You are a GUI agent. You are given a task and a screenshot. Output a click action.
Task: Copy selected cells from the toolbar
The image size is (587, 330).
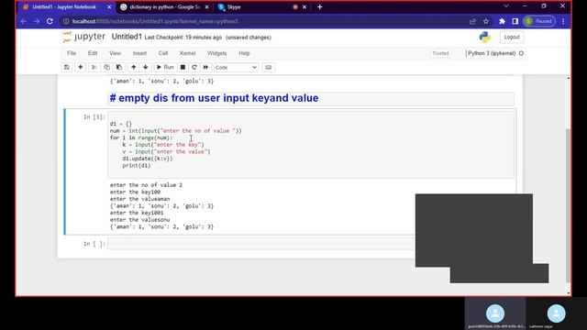tap(106, 67)
